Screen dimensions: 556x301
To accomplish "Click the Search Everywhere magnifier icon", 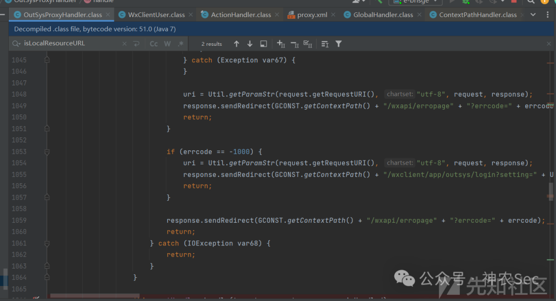I will (x=531, y=2).
